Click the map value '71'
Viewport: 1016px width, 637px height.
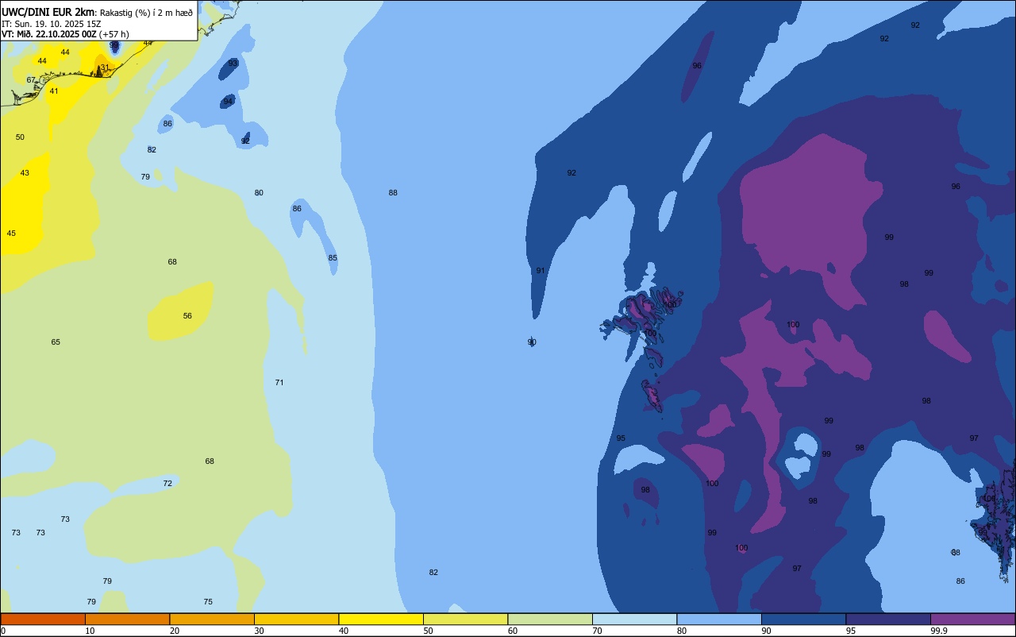click(x=279, y=383)
